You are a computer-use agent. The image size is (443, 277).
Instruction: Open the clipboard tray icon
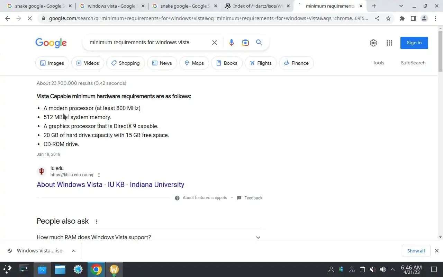[x=362, y=269]
